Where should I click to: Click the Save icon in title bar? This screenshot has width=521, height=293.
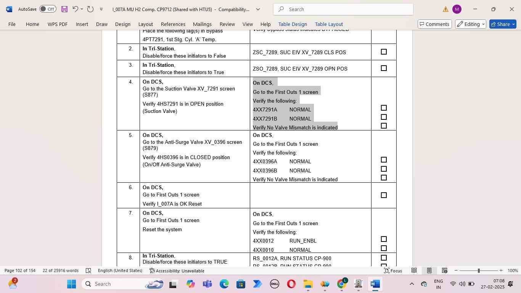click(x=64, y=9)
